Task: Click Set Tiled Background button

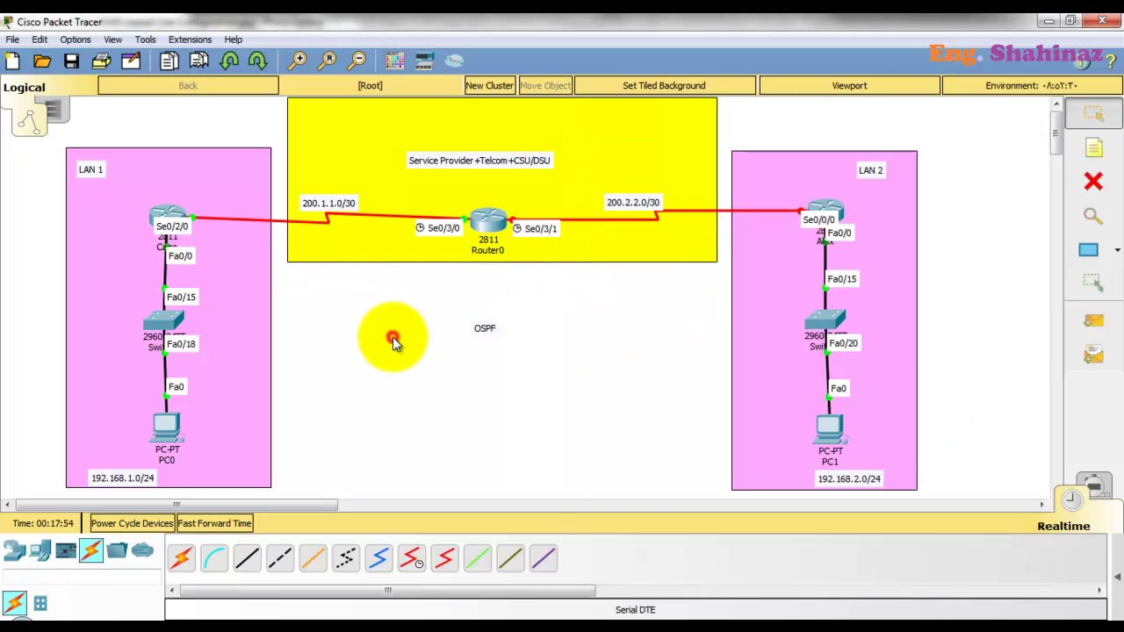Action: [664, 86]
